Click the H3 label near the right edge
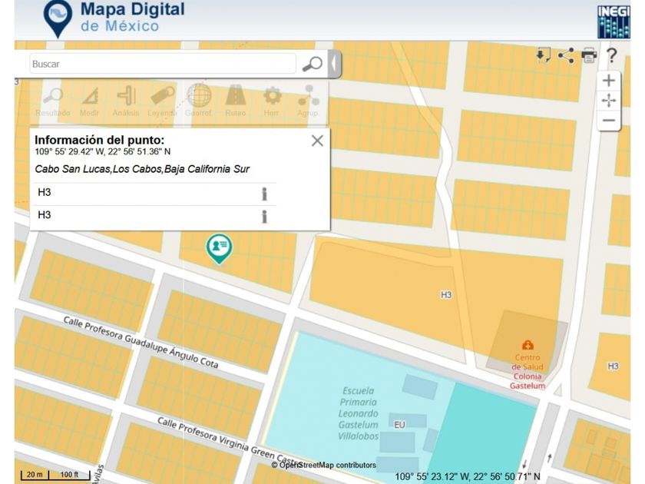Screen dimensions: 645x484 (x=614, y=366)
